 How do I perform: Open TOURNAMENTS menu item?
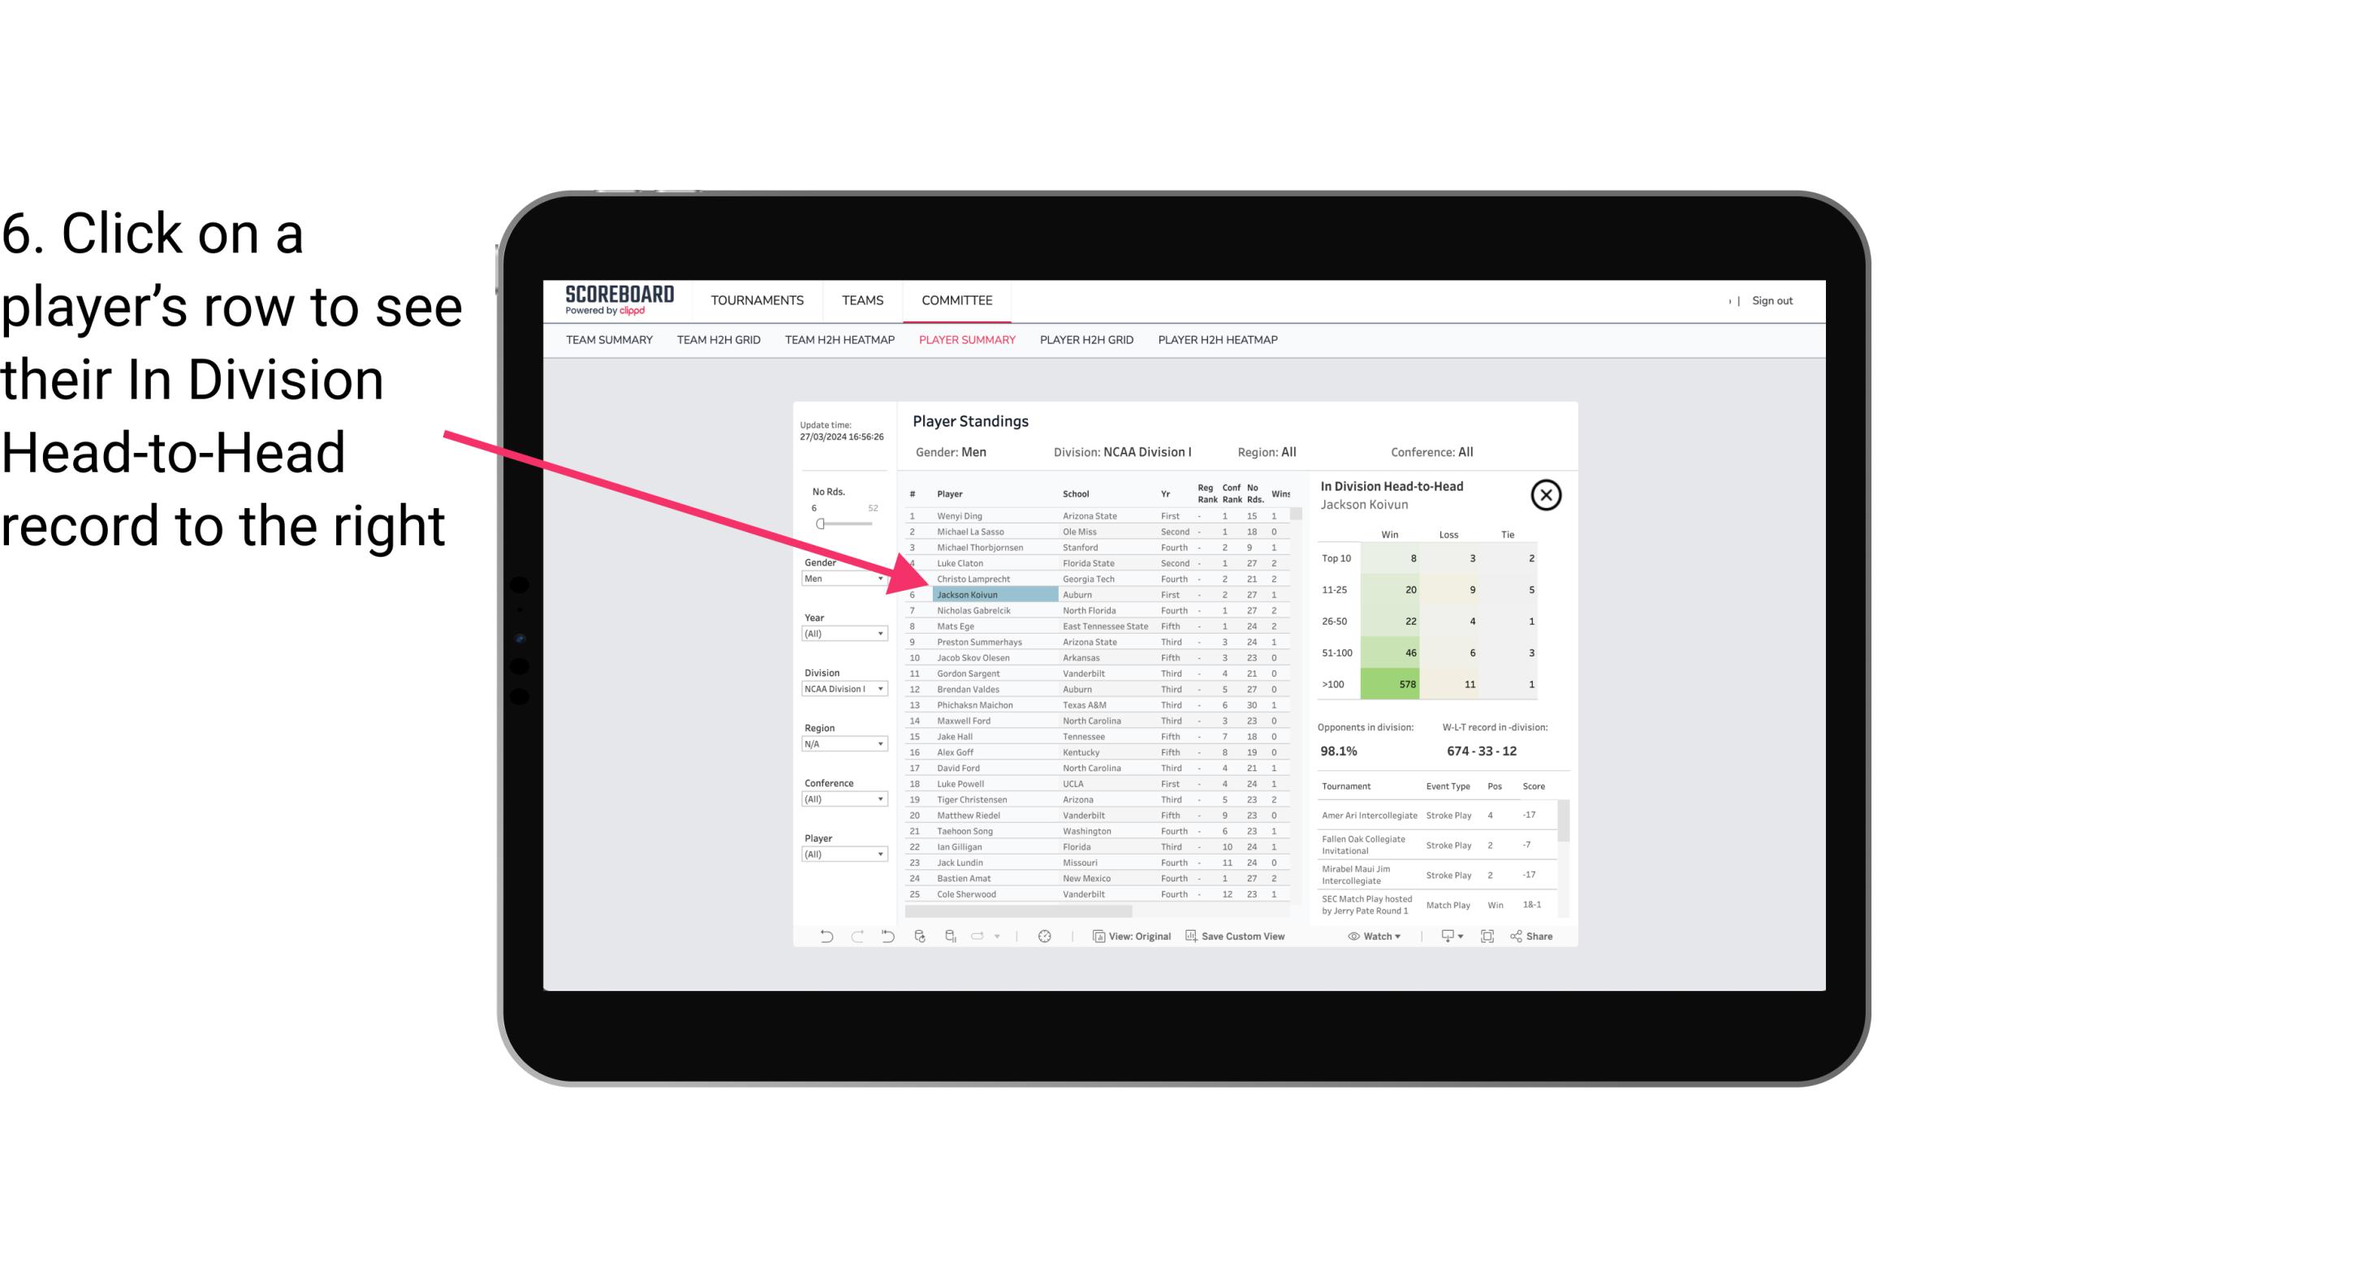[758, 300]
